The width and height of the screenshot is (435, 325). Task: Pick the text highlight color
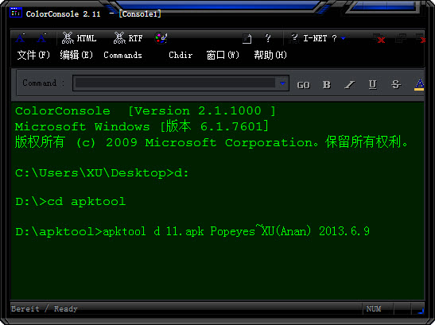(x=419, y=84)
